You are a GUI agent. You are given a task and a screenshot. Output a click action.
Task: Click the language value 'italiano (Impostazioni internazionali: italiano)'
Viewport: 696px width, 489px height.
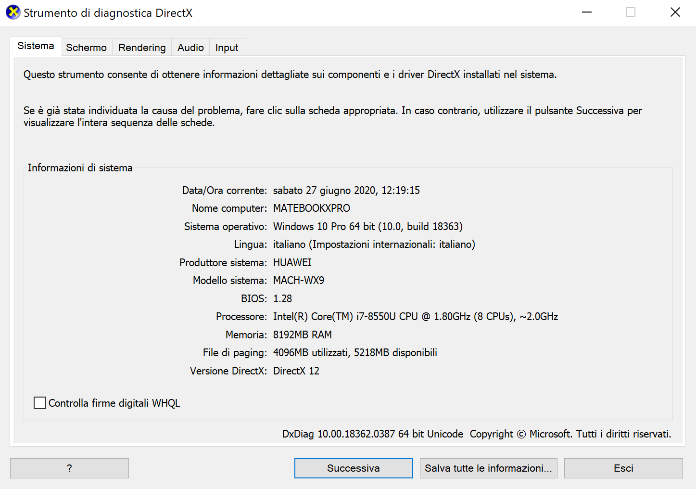point(374,244)
